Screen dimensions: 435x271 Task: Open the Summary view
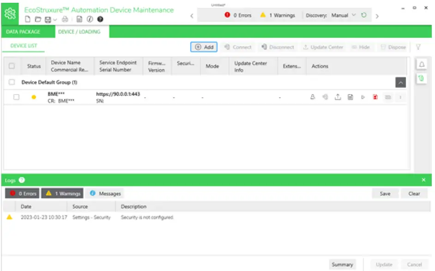click(x=342, y=264)
